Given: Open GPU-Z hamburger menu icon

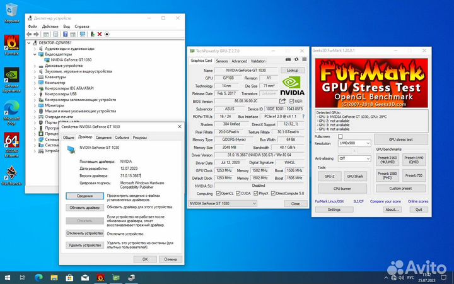Looking at the screenshot, I should [305, 59].
